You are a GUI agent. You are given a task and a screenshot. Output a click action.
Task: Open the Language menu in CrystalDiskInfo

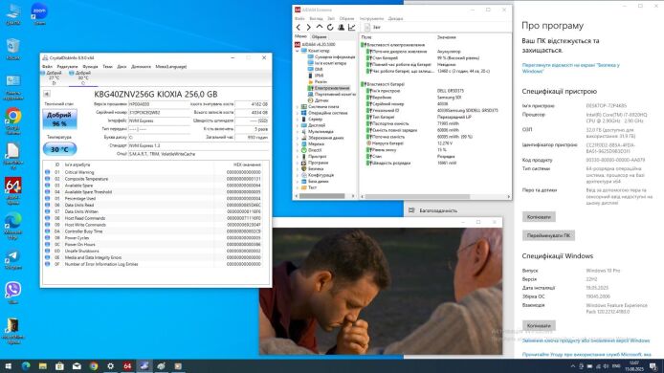pyautogui.click(x=170, y=67)
